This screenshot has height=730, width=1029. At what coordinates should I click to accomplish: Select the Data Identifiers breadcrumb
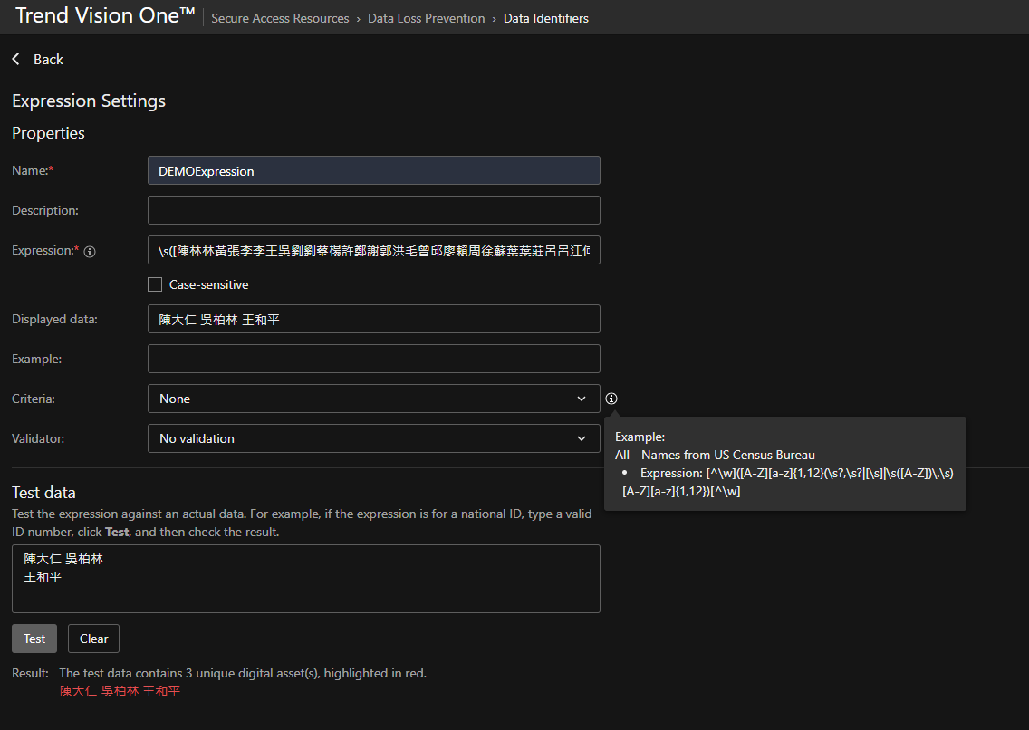(x=545, y=18)
